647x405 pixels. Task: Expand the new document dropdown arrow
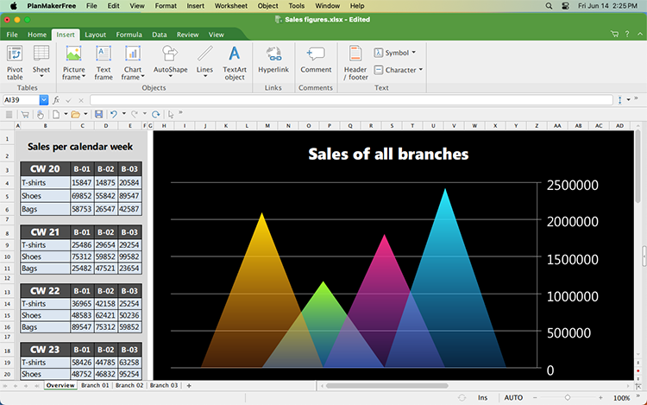(x=66, y=114)
